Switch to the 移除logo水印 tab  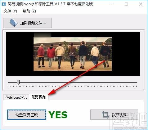16,97
